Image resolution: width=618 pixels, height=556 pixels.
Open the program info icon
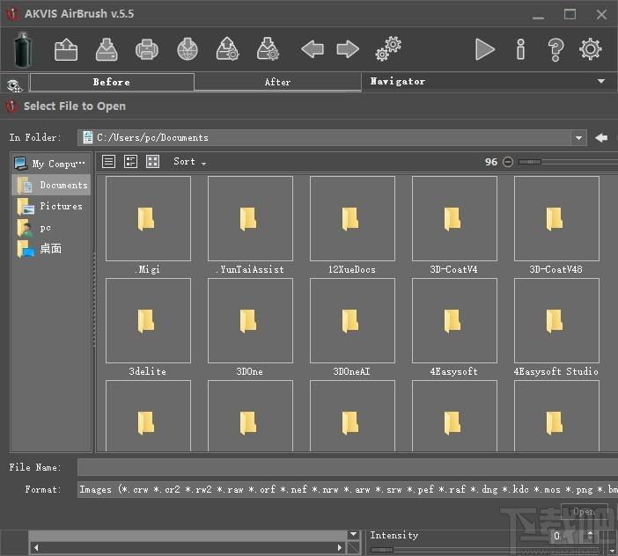520,49
